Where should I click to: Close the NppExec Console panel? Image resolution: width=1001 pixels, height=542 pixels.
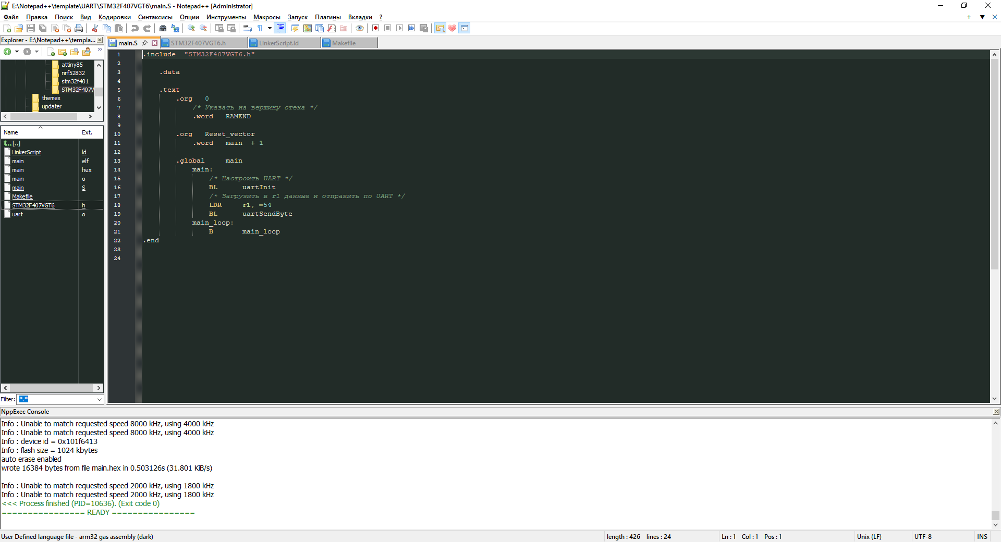point(996,412)
